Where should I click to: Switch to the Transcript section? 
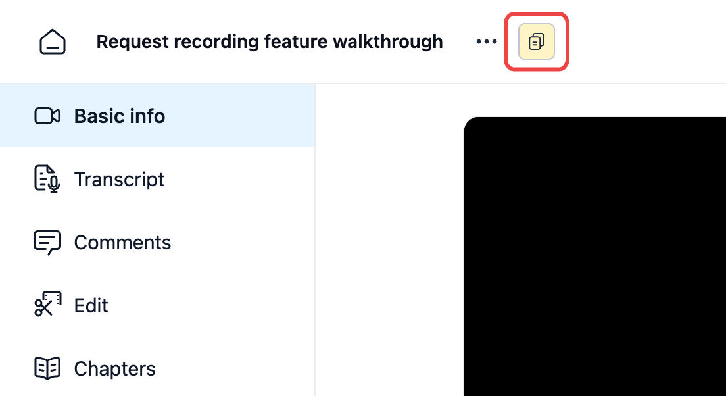coord(119,179)
